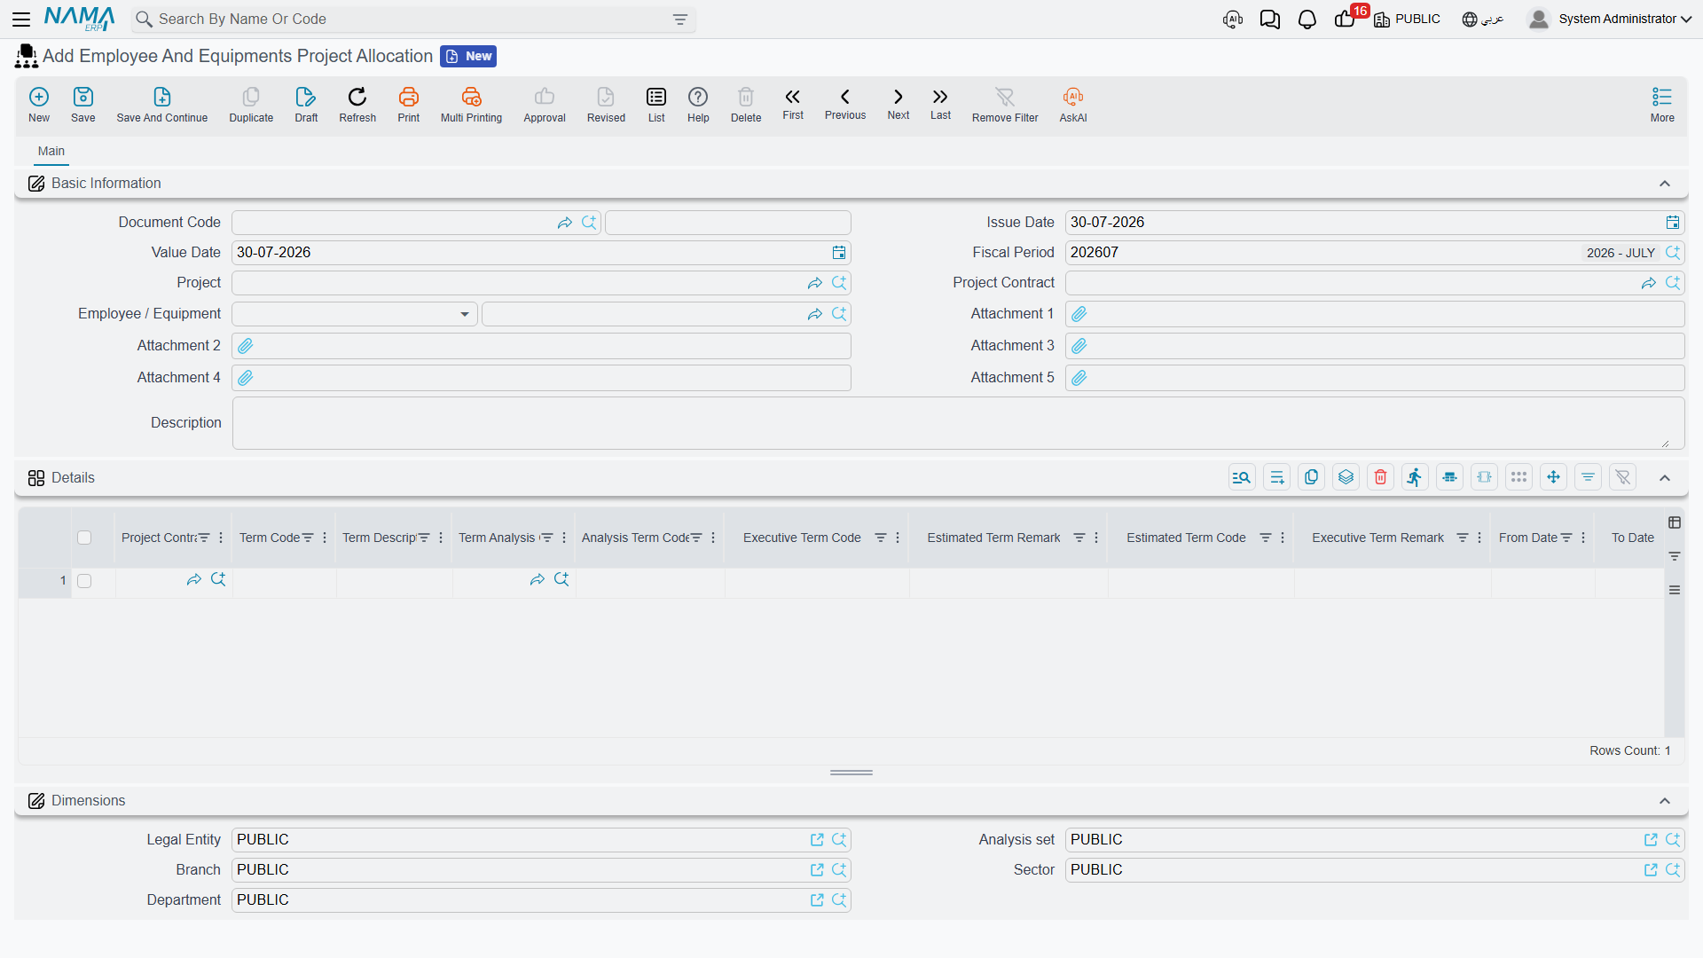Jump to the Last record

[x=940, y=104]
